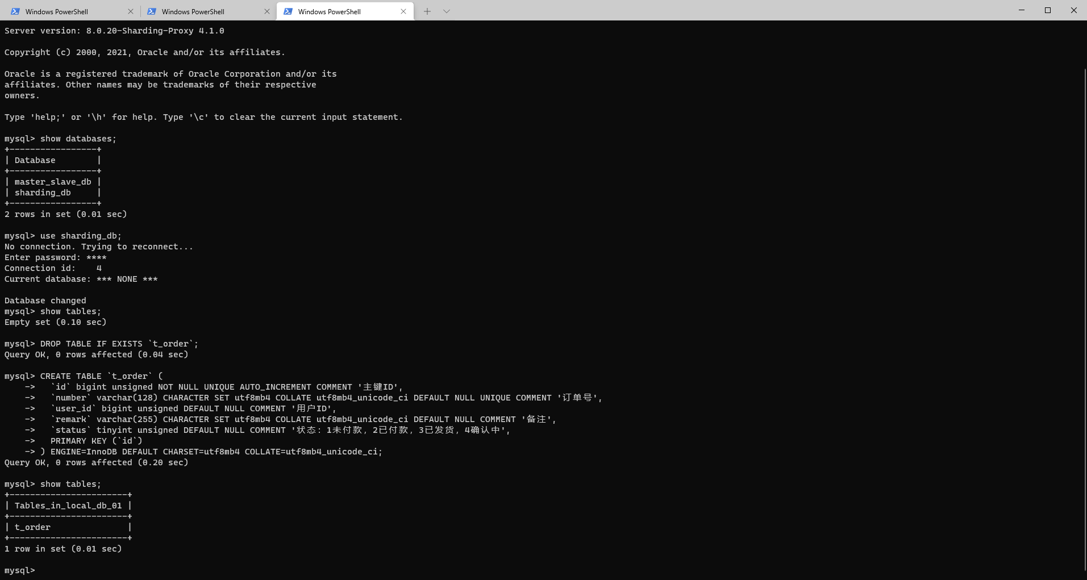Open a new tab with the plus icon
This screenshot has width=1087, height=580.
[x=427, y=11]
